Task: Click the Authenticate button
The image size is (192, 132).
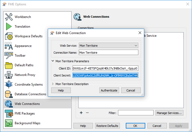Action: [x=109, y=90]
